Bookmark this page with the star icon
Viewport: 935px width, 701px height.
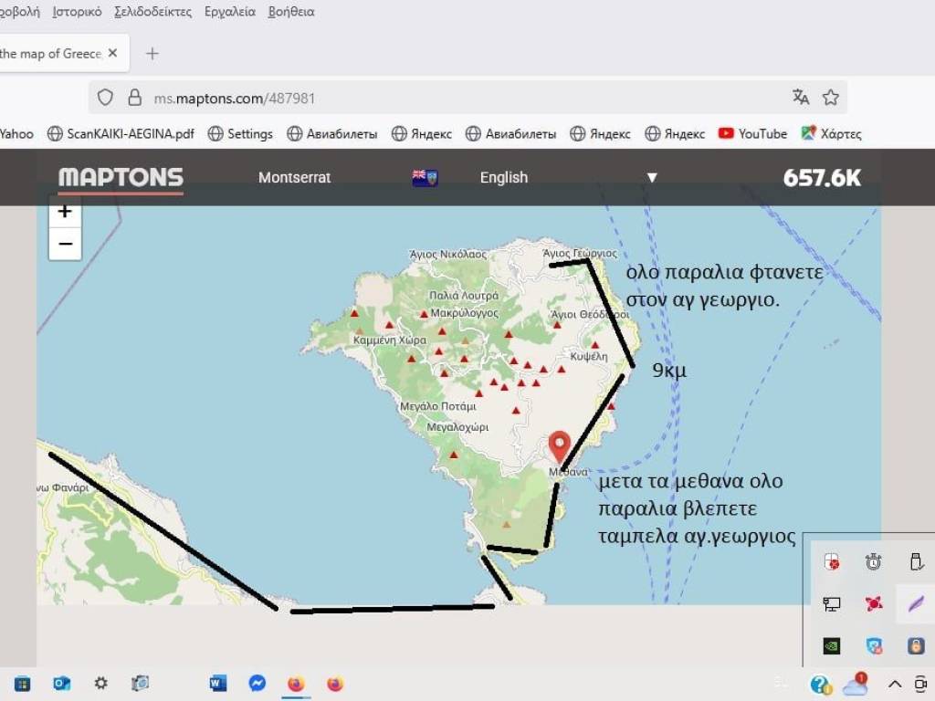pyautogui.click(x=830, y=98)
